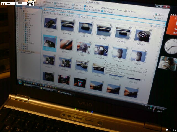
Task: Click Add to Image Basket icon
Action: pos(85,9)
